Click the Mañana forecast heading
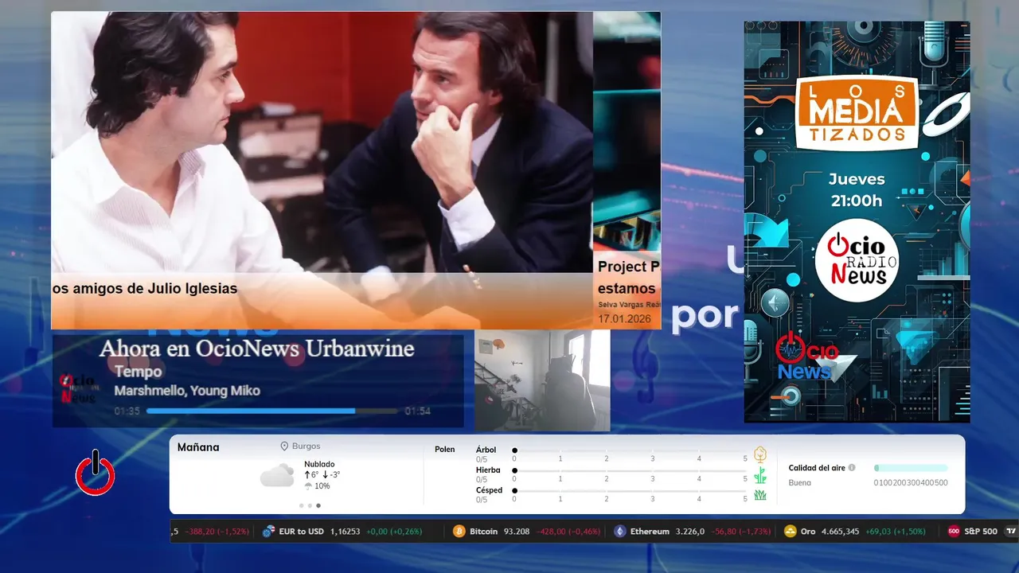This screenshot has height=573, width=1019. (198, 447)
